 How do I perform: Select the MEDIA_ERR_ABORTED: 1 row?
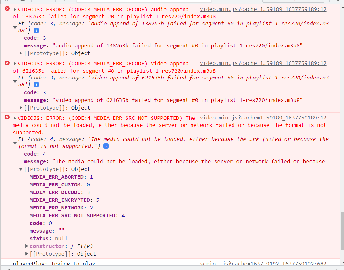click(x=61, y=177)
